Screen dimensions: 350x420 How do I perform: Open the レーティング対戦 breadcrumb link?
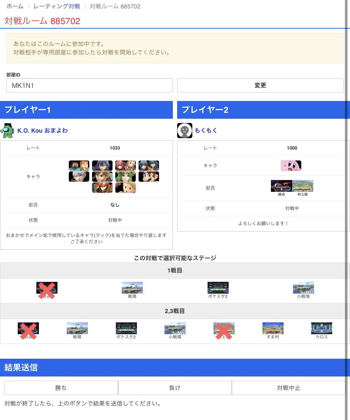pyautogui.click(x=57, y=6)
